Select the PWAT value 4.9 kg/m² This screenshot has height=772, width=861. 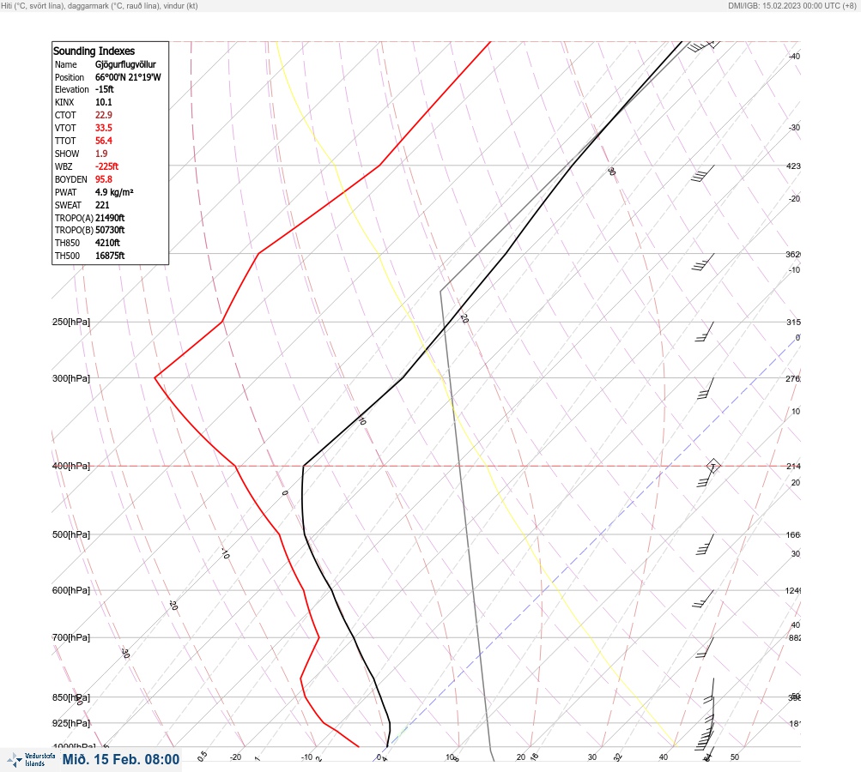pos(114,192)
